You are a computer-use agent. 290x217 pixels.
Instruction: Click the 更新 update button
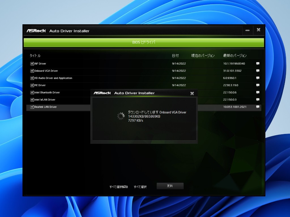pyautogui.click(x=170, y=186)
